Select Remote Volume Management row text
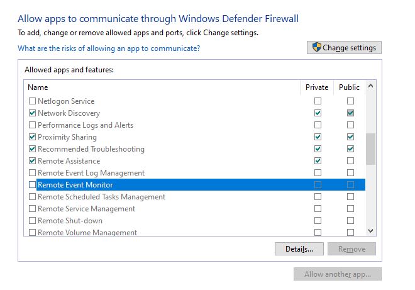Viewport: 415px width, 290px height. pyautogui.click(x=87, y=233)
